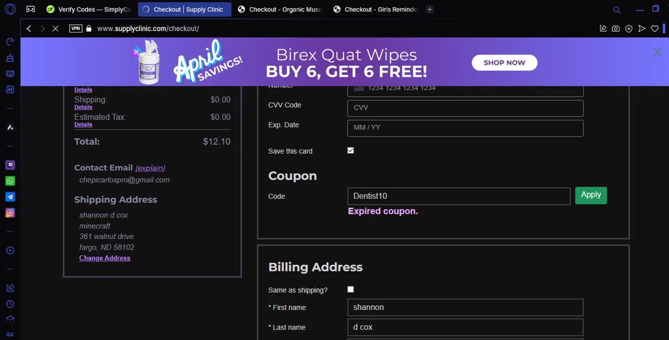The width and height of the screenshot is (669, 340).
Task: Click the First name field containing shannon
Action: (x=465, y=308)
